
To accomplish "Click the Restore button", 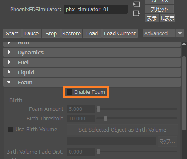I will tap(72, 33).
